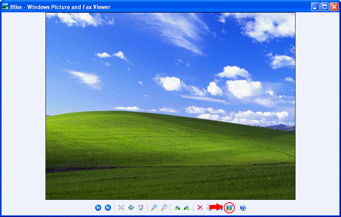Advance to the next image
This screenshot has width=341, height=217.
tap(108, 208)
